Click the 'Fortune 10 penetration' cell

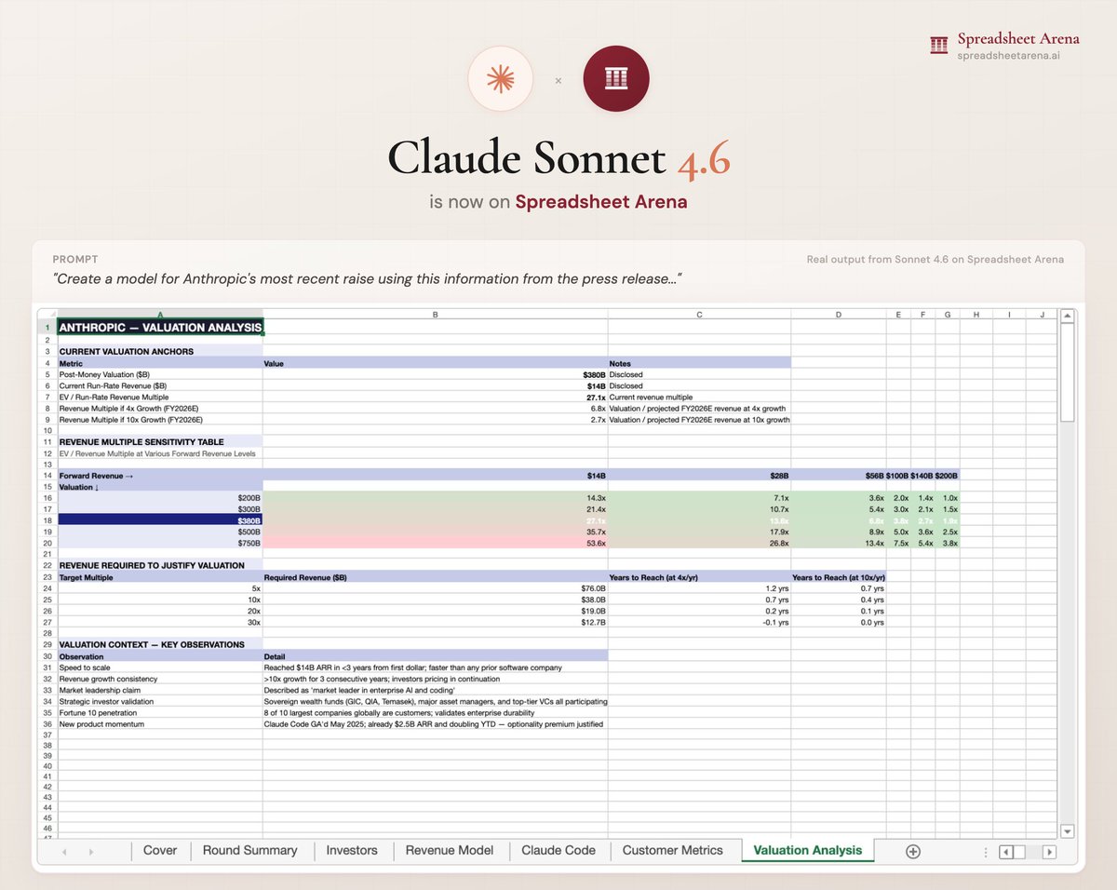coord(160,712)
